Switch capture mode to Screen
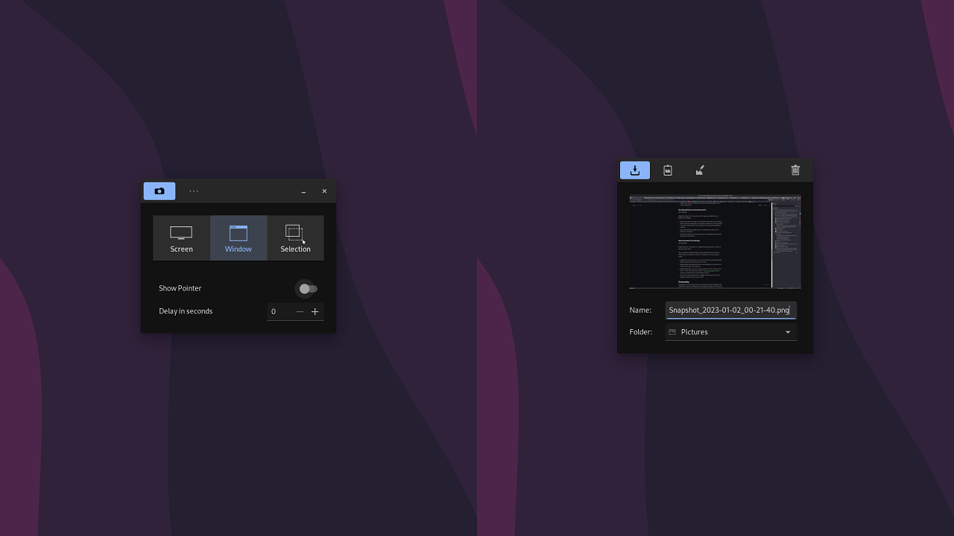The height and width of the screenshot is (536, 954). pos(181,238)
